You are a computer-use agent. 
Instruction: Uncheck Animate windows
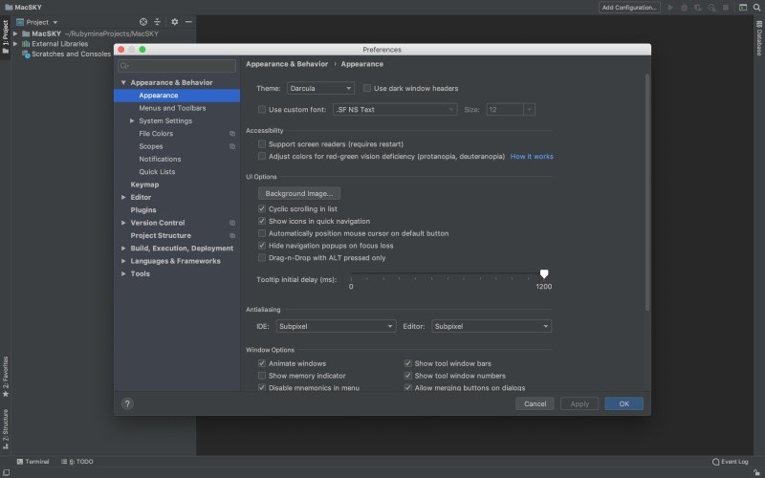pos(262,363)
